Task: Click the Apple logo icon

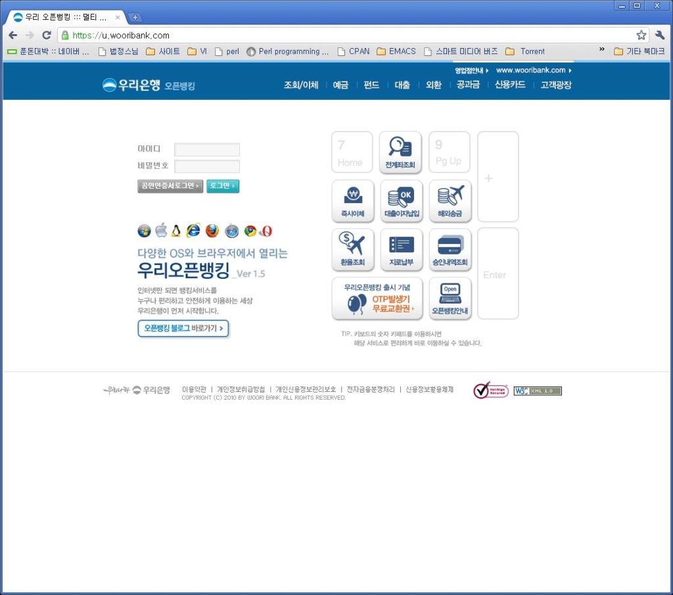Action: pos(162,231)
